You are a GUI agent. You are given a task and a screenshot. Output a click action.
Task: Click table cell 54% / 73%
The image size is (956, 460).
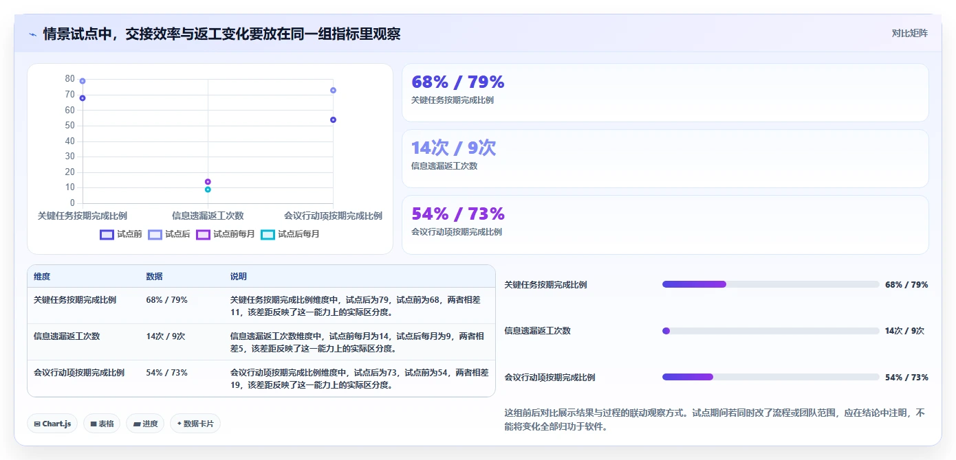[166, 373]
